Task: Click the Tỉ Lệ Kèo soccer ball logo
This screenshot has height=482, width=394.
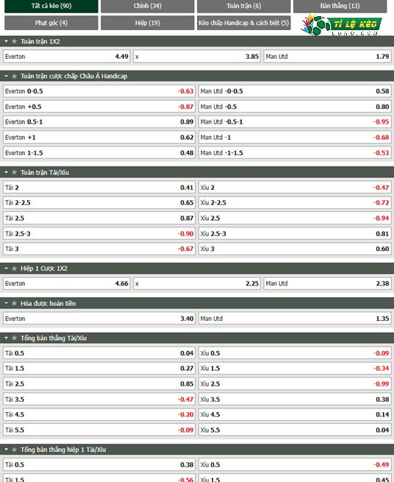Action: pyautogui.click(x=341, y=24)
